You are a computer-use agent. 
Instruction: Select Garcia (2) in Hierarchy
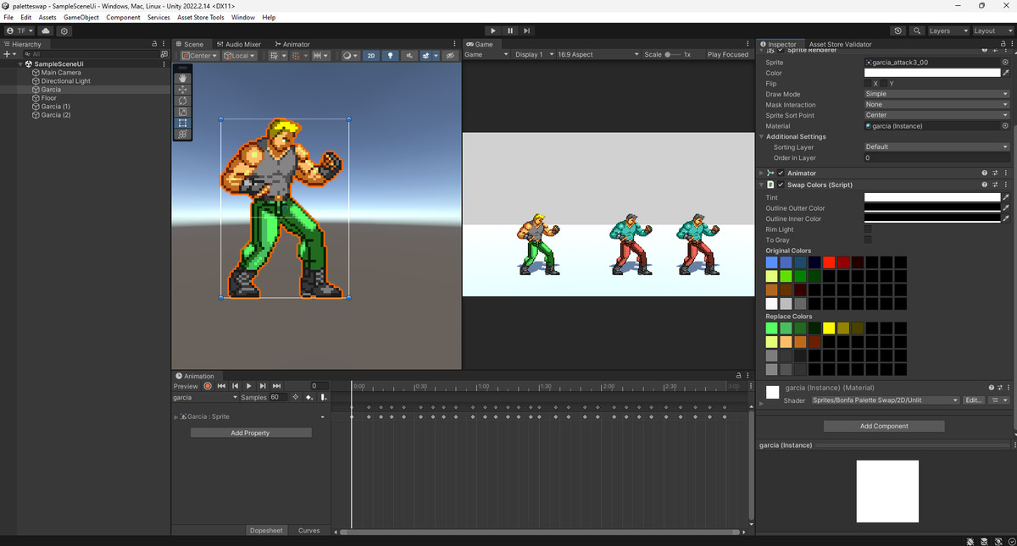point(56,114)
